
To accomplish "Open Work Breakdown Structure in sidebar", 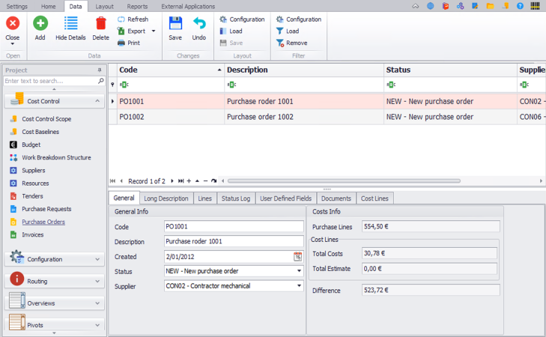I will click(56, 157).
